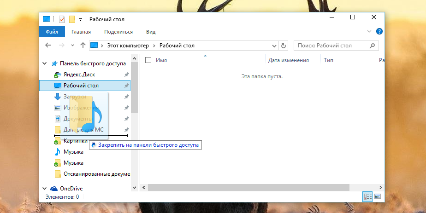
Task: Open the recent locations dropdown
Action: coord(72,46)
